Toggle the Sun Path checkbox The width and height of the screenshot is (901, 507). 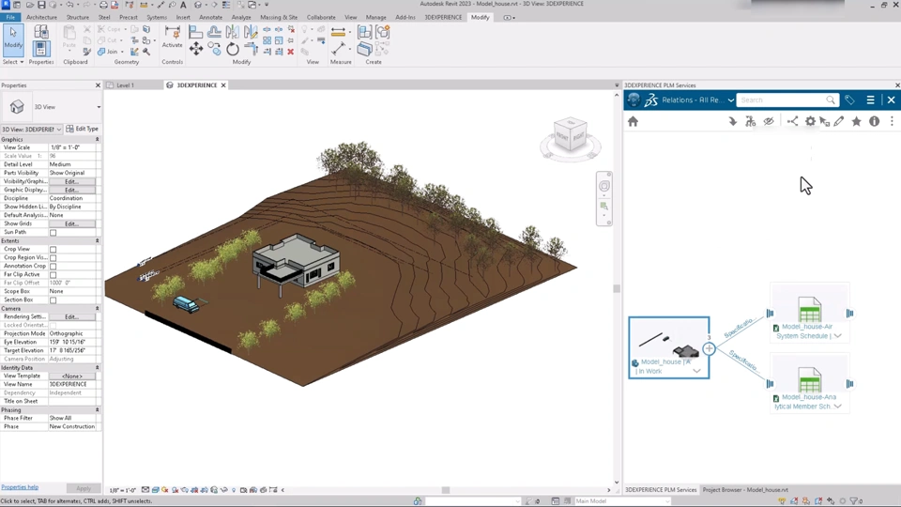click(x=53, y=232)
